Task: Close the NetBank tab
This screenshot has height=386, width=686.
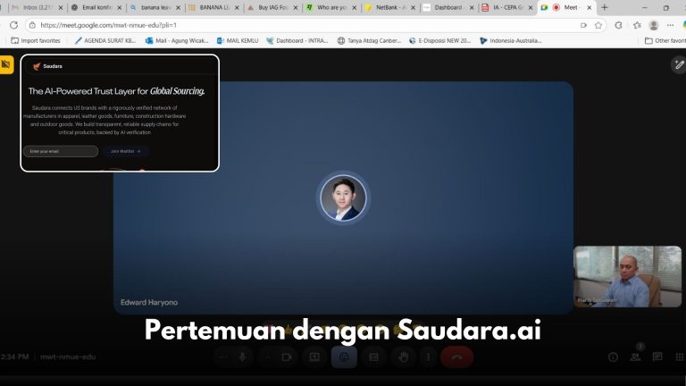Action: (413, 7)
